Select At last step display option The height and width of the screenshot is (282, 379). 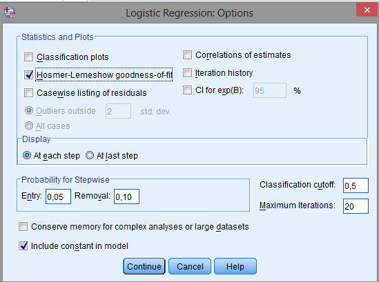90,155
